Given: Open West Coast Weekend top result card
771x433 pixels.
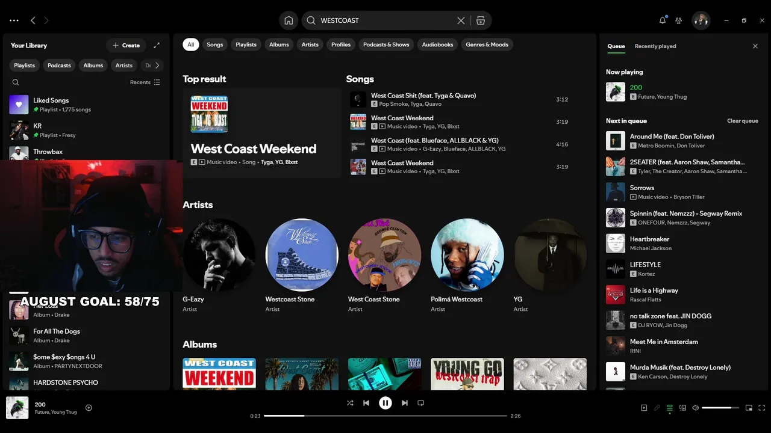Looking at the screenshot, I should 261,133.
